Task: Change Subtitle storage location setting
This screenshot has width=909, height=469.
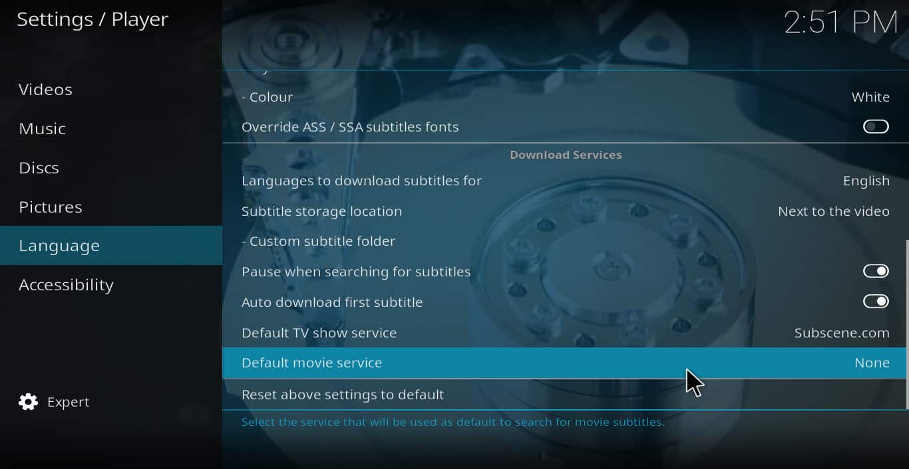Action: click(565, 211)
